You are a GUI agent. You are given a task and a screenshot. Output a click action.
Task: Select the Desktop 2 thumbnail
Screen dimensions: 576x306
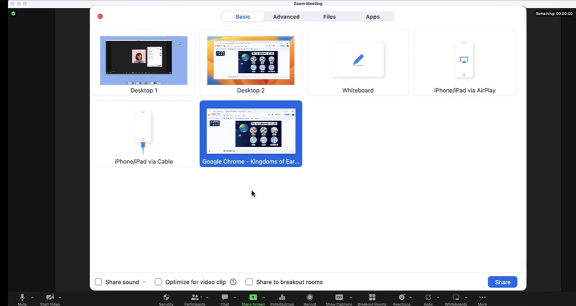(x=251, y=63)
